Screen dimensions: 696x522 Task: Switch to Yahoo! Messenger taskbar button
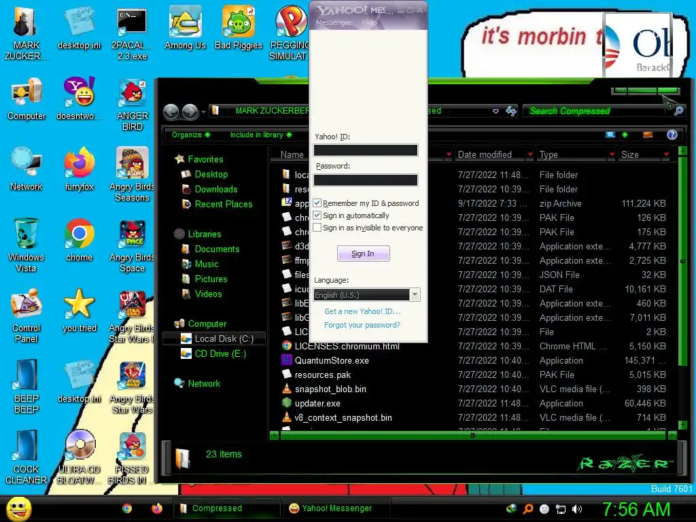[x=337, y=508]
